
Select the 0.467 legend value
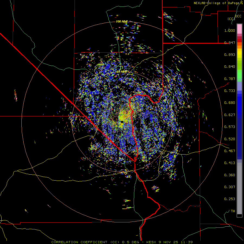pos(230,151)
